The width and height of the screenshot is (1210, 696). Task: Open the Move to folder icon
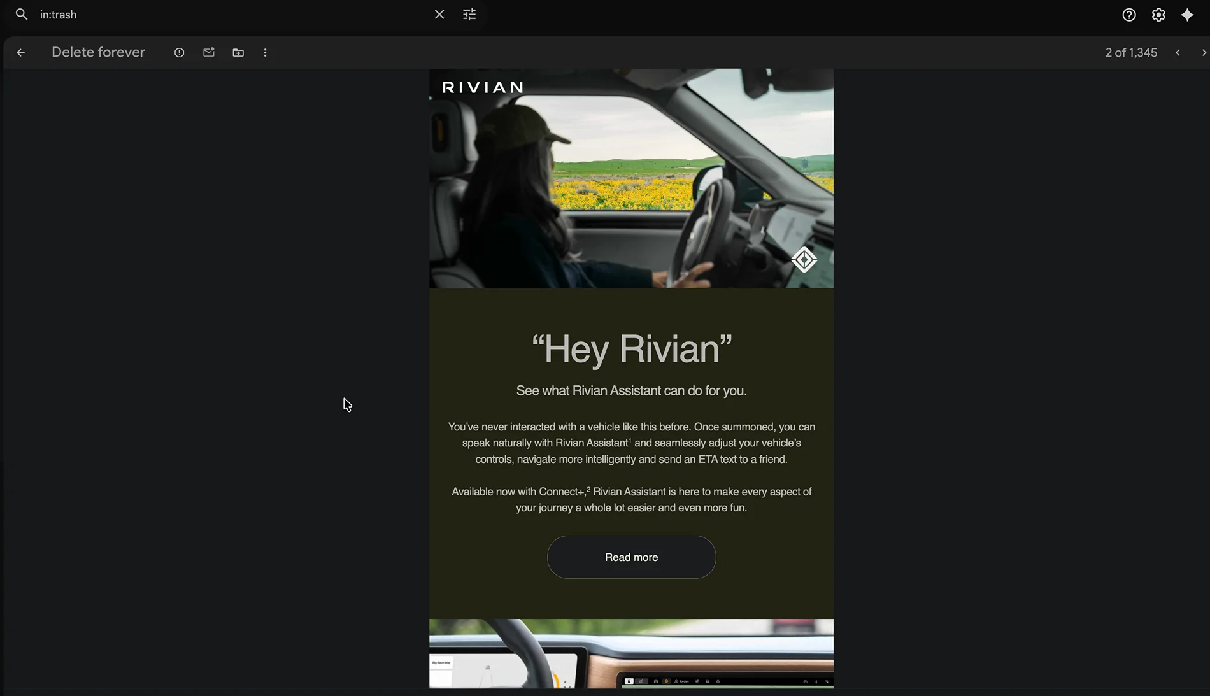pos(238,53)
